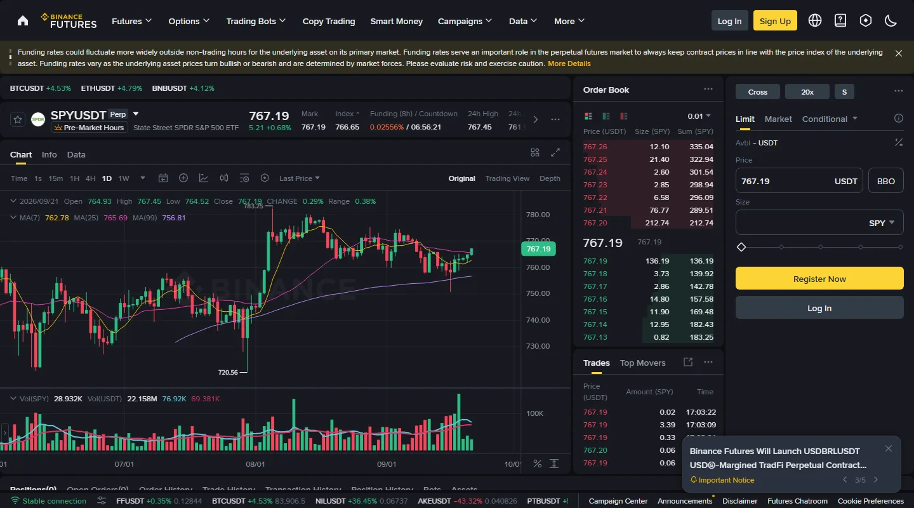Show both buys and sells in order book
The height and width of the screenshot is (508, 914).
[x=588, y=116]
